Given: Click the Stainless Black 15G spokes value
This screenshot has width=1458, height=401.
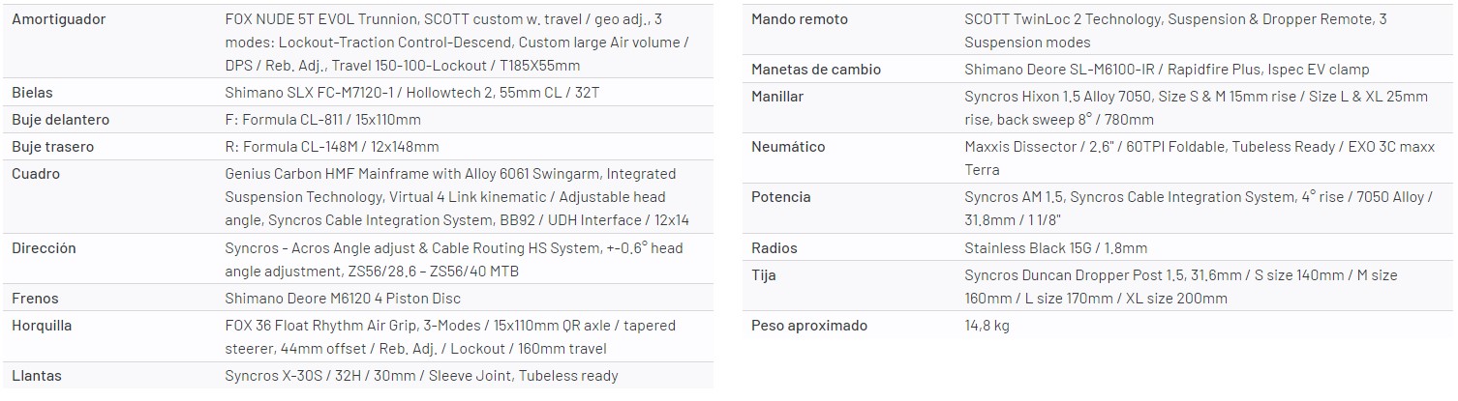Looking at the screenshot, I should click(x=1055, y=248).
